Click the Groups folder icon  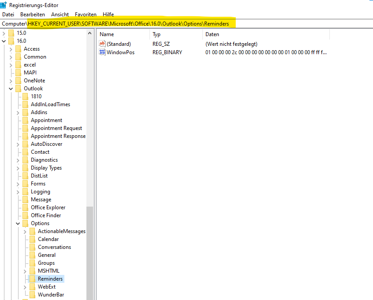(33, 263)
